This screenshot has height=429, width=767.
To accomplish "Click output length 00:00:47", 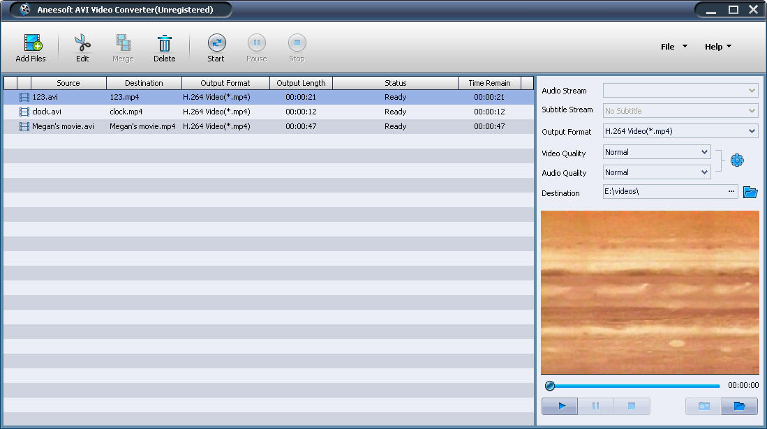I will 301,127.
